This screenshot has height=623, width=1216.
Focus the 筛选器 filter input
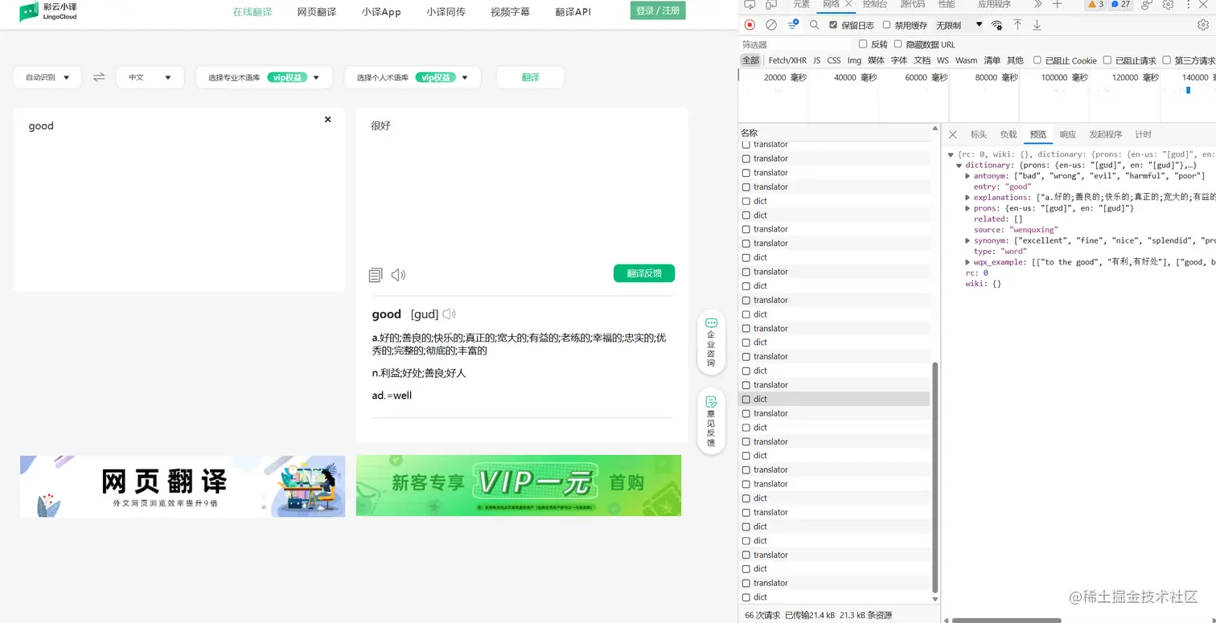[x=795, y=44]
